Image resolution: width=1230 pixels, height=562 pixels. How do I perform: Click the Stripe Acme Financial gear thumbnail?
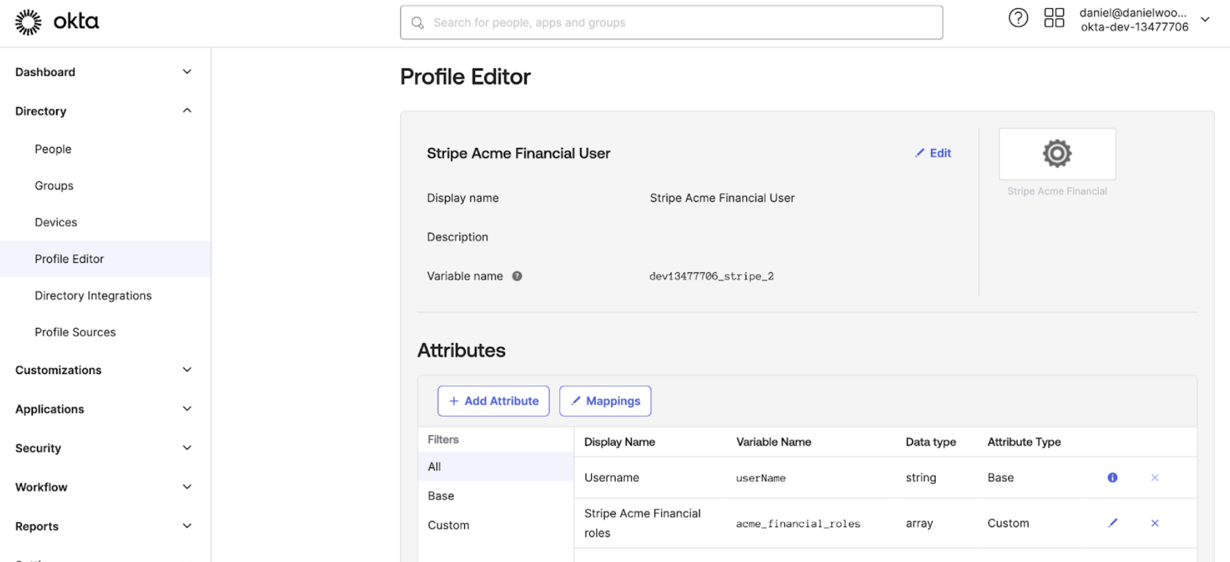click(1057, 154)
